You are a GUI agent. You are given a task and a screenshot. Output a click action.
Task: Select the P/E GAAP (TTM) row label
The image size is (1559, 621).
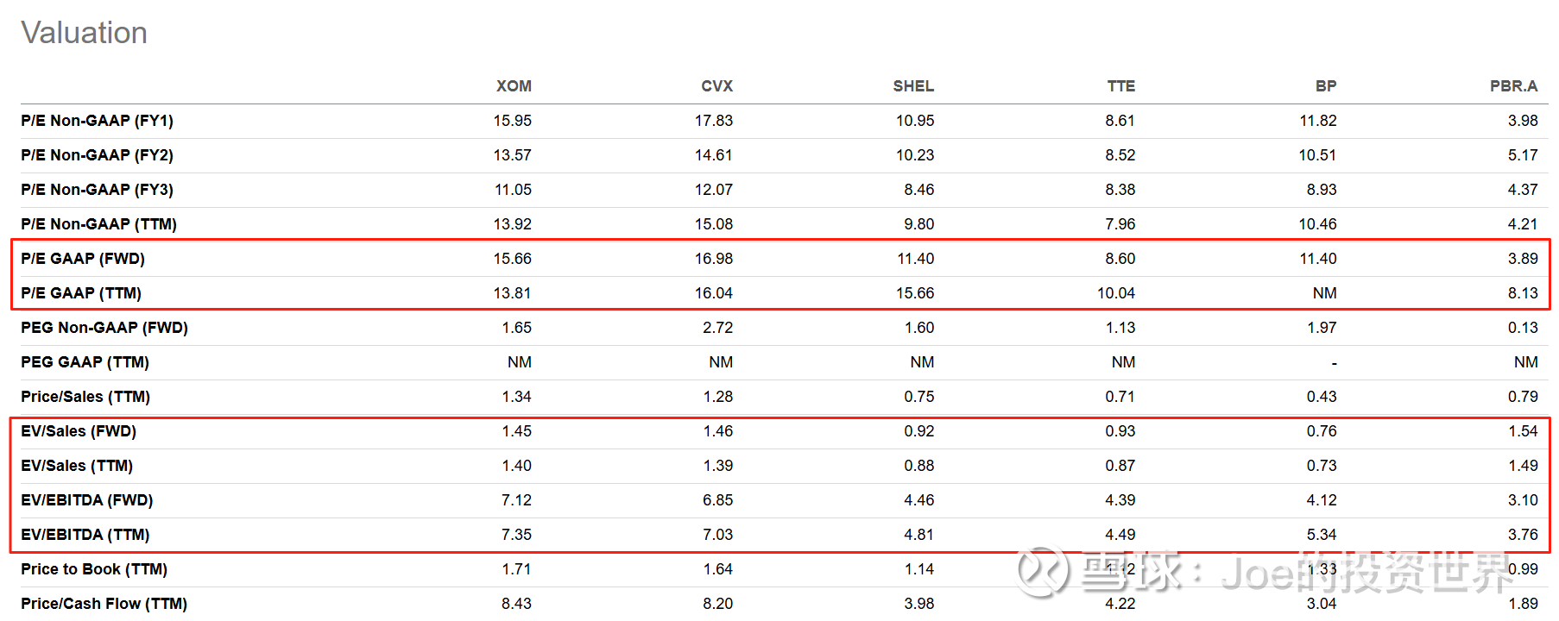(x=81, y=293)
